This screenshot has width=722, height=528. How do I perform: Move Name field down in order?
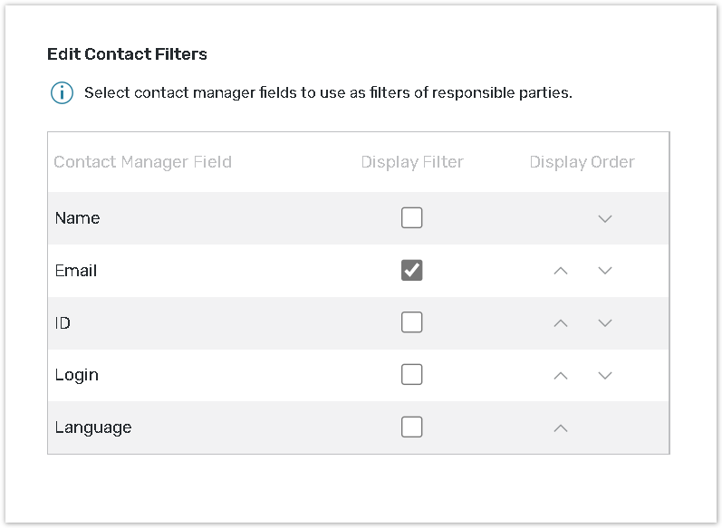point(605,218)
